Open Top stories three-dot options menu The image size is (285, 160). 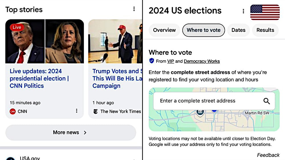coord(134,9)
